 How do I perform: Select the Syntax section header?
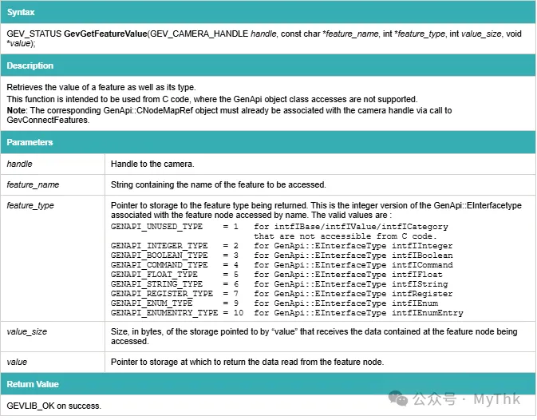[x=268, y=12]
